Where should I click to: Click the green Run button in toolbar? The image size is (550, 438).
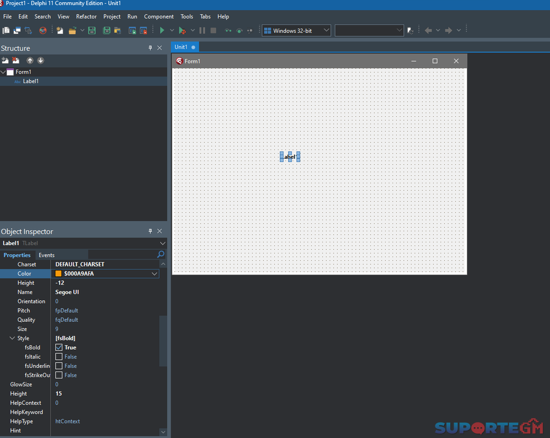(x=162, y=30)
